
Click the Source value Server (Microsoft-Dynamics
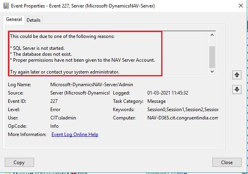(80, 93)
